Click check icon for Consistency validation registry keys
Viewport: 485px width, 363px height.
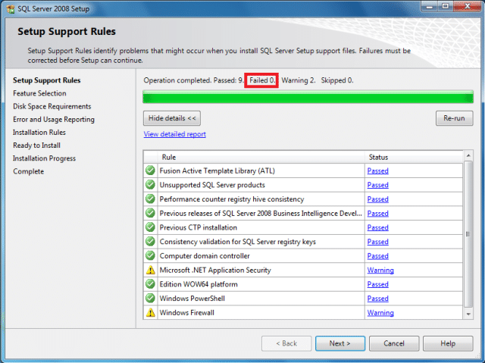pos(150,242)
